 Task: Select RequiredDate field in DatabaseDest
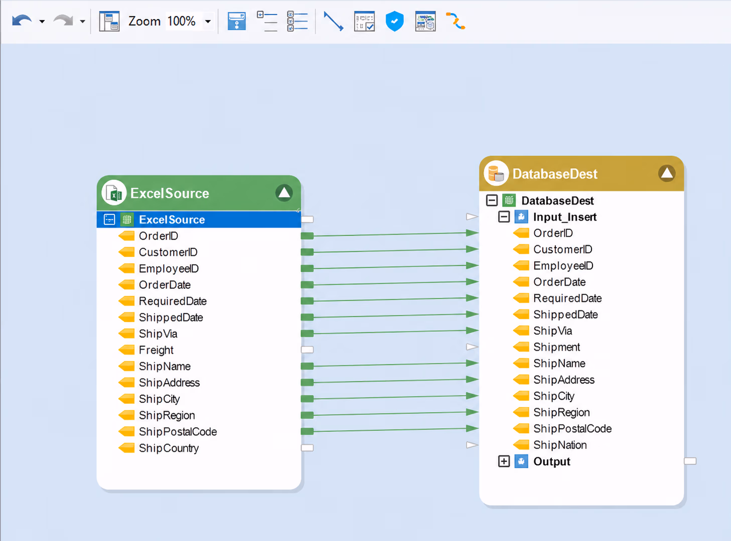567,298
